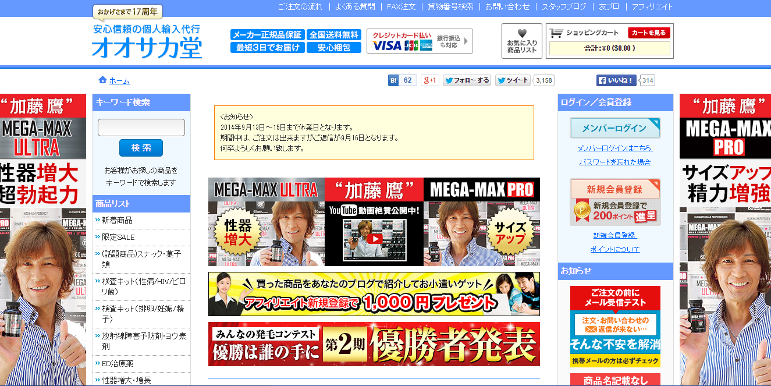Click the 最短3日でお届け badge

(x=267, y=48)
